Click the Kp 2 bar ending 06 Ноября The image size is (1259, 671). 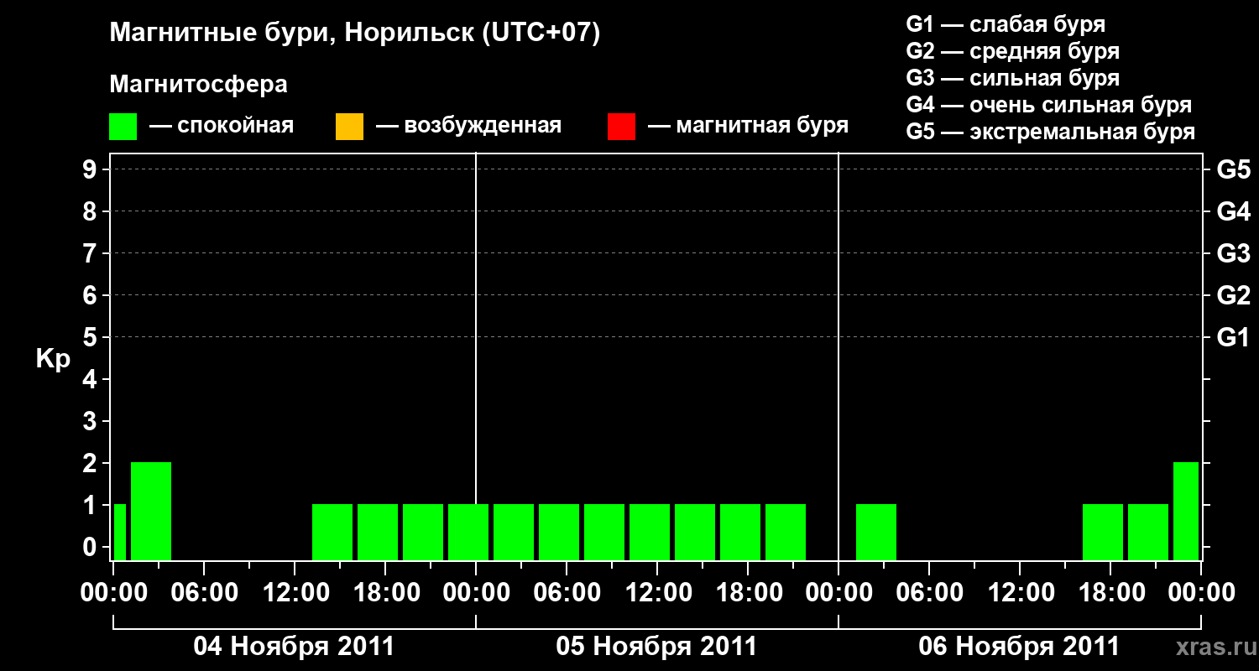click(1186, 511)
